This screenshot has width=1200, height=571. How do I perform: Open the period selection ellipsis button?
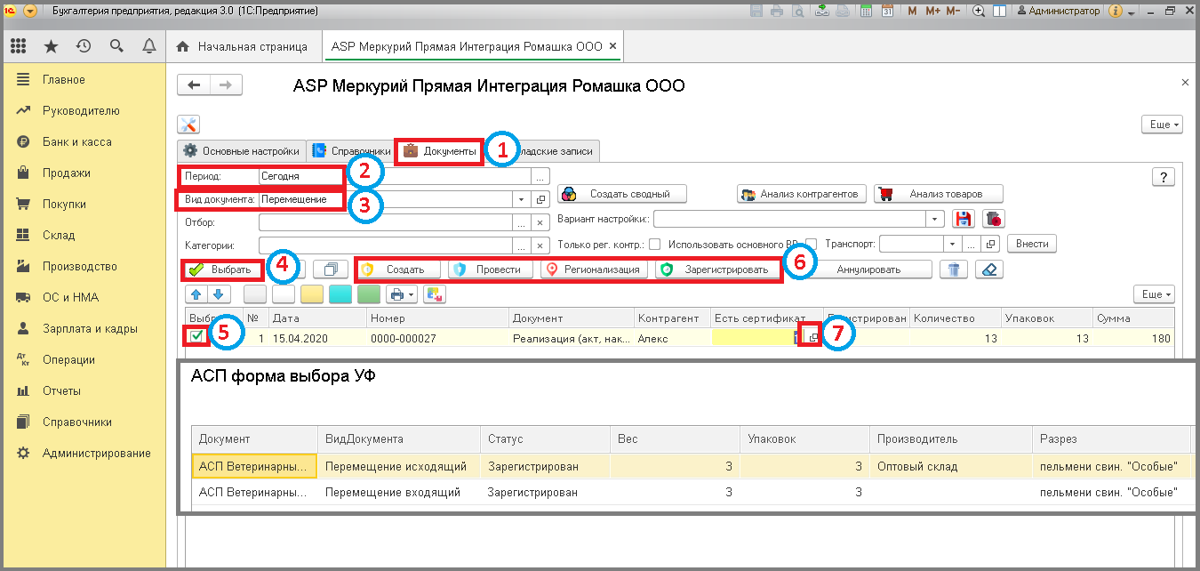tap(542, 176)
